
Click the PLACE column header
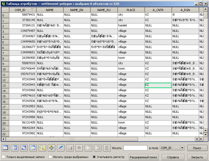coord(131,10)
